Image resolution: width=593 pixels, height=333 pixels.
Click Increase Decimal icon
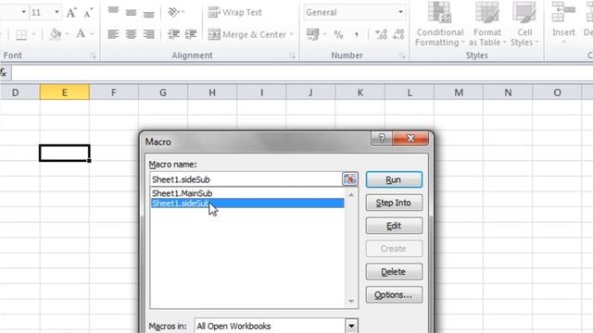381,34
